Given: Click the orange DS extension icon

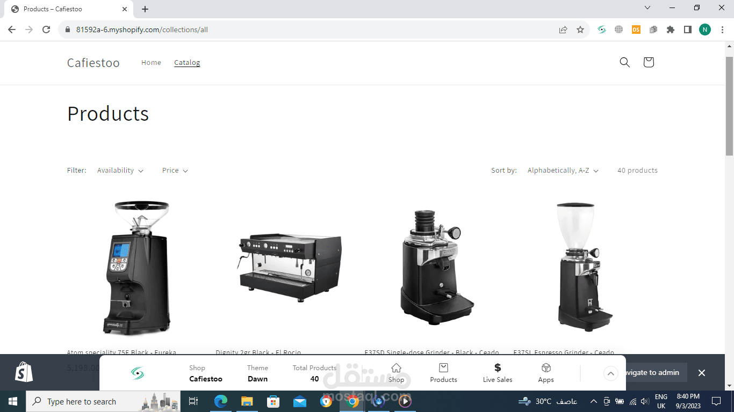Looking at the screenshot, I should tap(636, 30).
